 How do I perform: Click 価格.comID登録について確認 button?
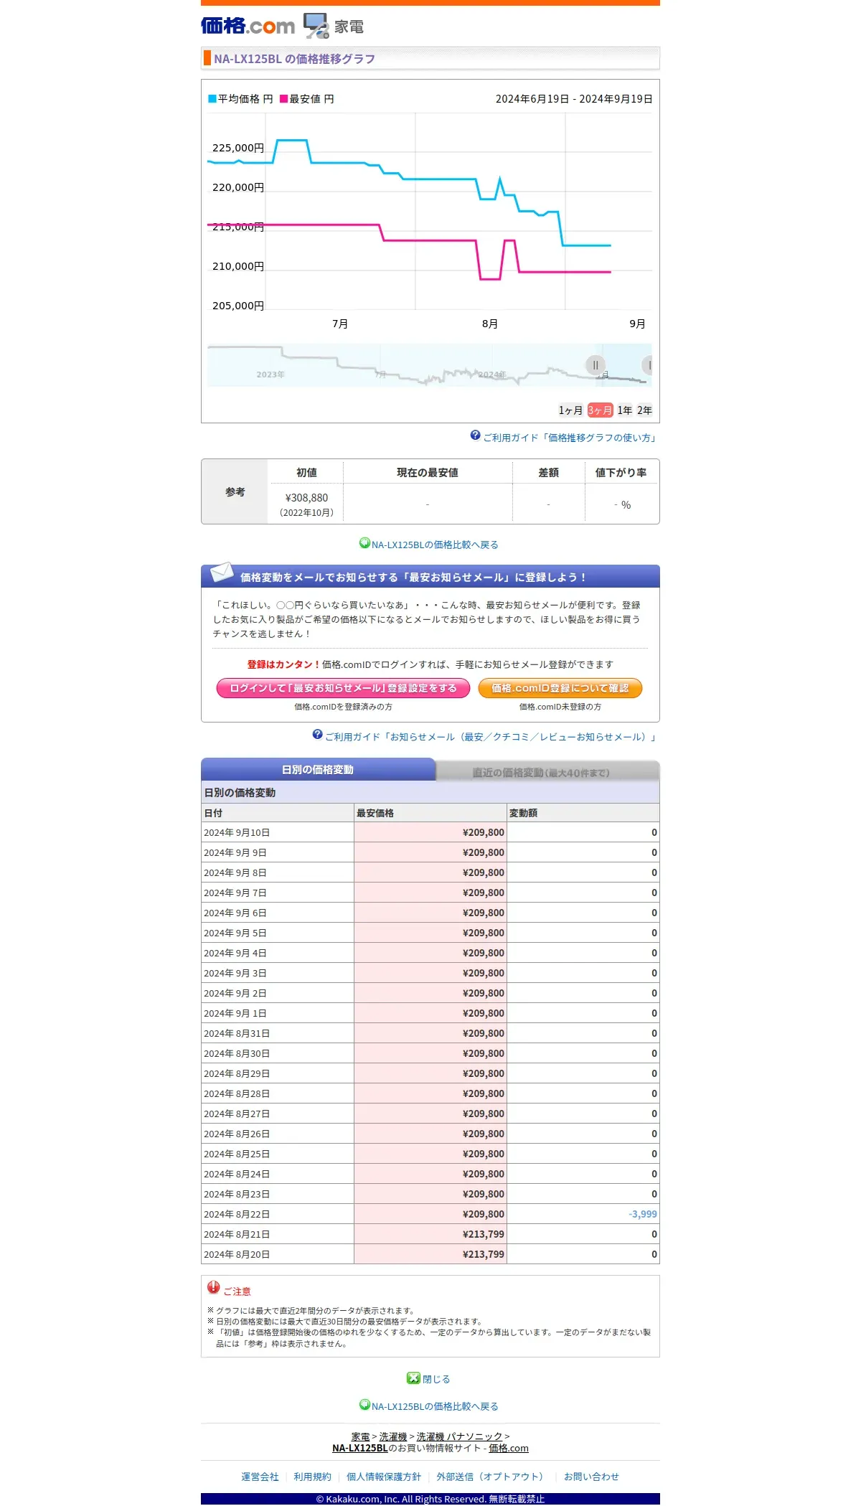point(560,688)
